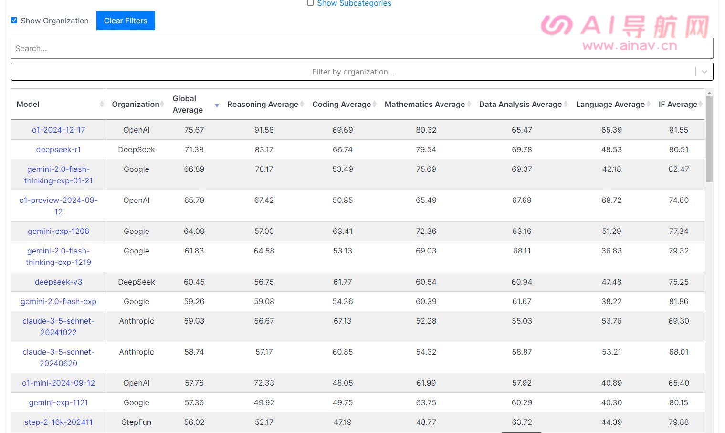
Task: Open the o1-preview-2024-09-12 model link
Action: point(59,206)
